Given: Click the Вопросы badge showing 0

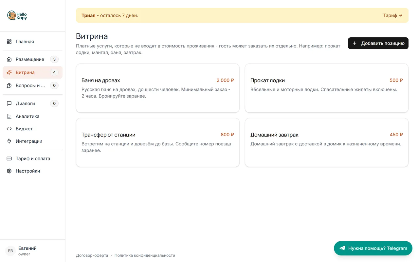Looking at the screenshot, I should [x=54, y=85].
